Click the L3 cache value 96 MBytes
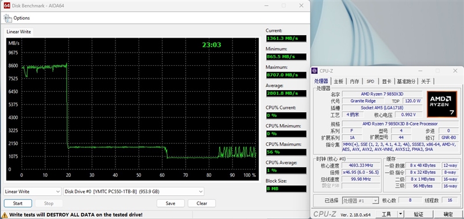 click(423, 186)
